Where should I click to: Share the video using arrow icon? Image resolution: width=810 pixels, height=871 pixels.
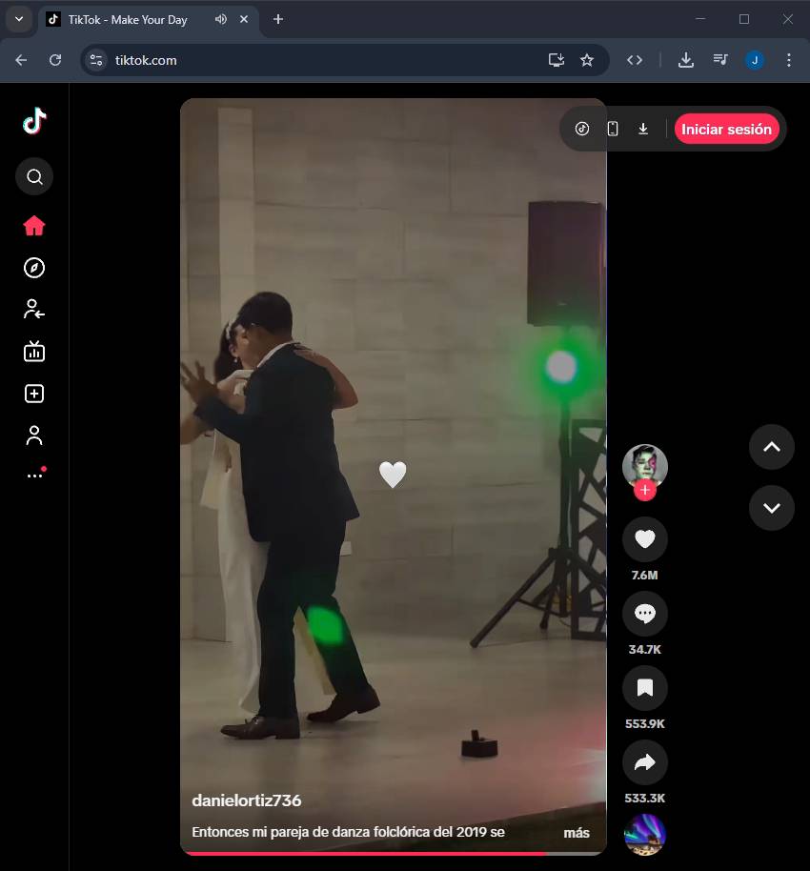pyautogui.click(x=644, y=761)
